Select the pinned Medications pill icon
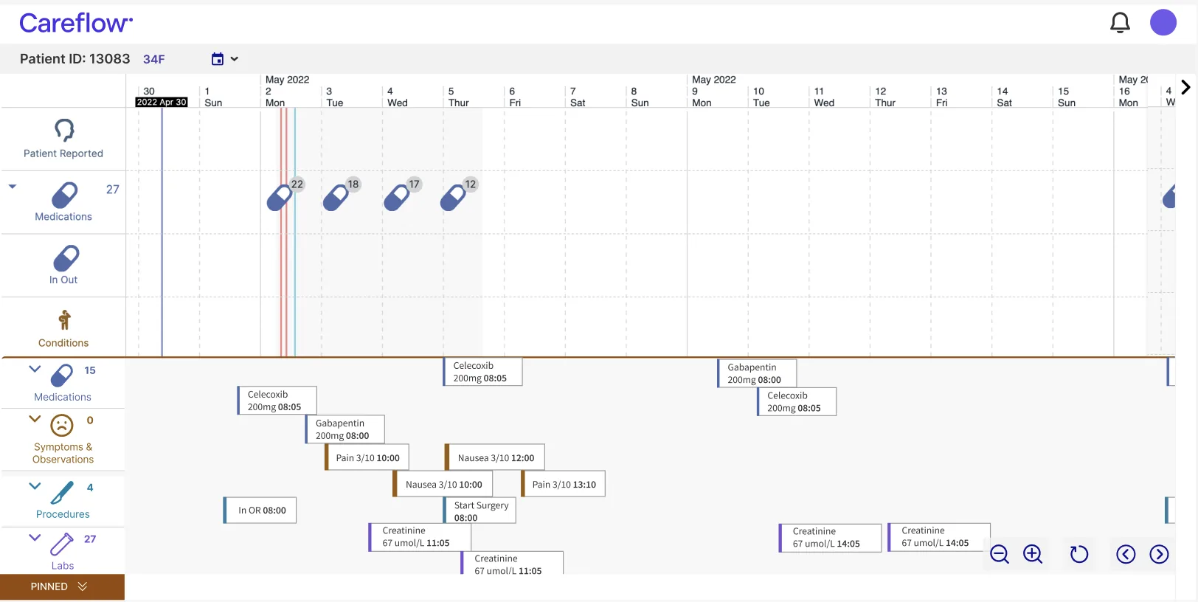 click(x=62, y=376)
